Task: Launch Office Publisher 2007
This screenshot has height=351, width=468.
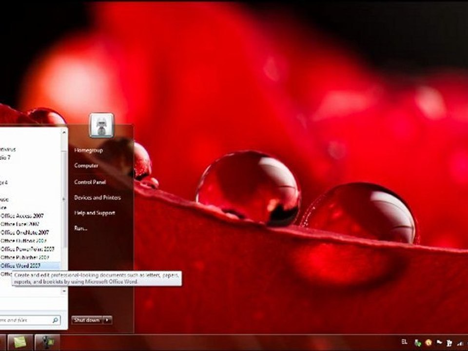Action: coord(24,257)
